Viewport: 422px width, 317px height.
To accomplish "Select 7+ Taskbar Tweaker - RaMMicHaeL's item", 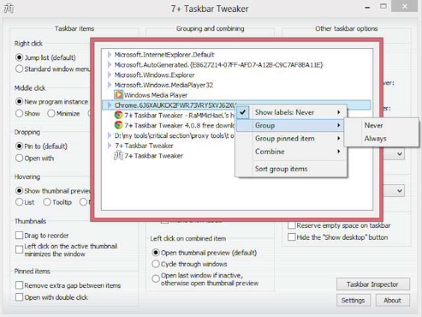I will coord(179,116).
